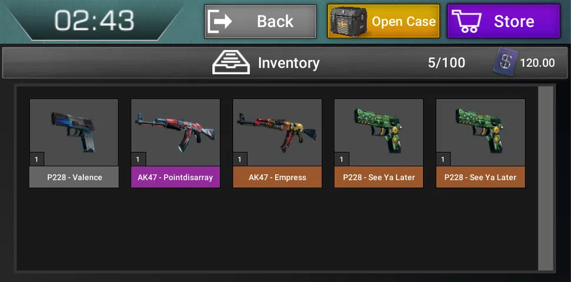The image size is (571, 282).
Task: Click the 5/100 inventory capacity counter
Action: coord(446,63)
